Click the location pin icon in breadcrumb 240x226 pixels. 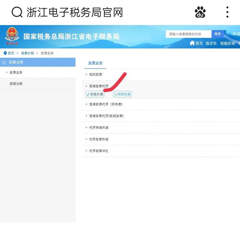[5, 53]
